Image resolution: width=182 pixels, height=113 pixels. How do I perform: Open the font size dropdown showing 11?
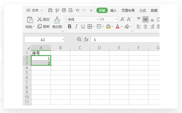click(116, 19)
